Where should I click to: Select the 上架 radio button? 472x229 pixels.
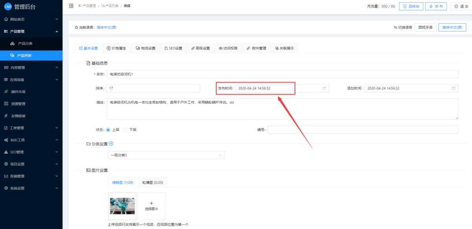[x=108, y=130]
